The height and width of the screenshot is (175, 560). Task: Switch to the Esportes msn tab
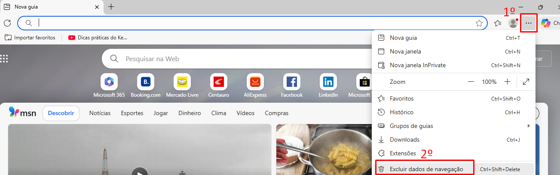tap(132, 113)
